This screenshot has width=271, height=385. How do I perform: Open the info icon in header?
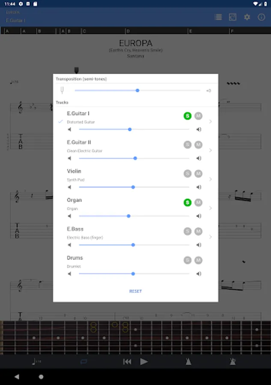pos(261,17)
